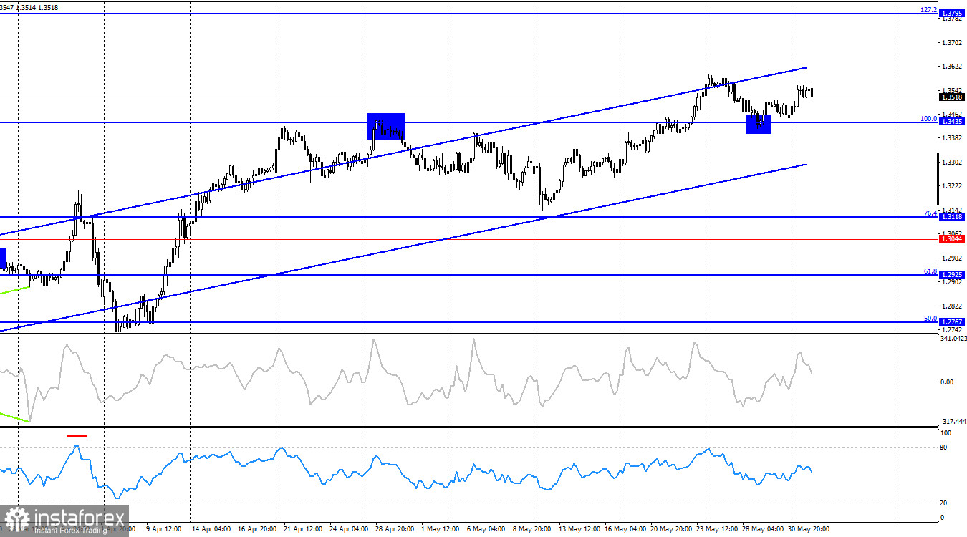This screenshot has width=967, height=537.
Task: Click the 1.3382 price axis value
Action: pyautogui.click(x=953, y=137)
